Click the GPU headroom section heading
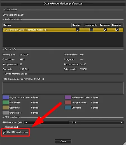This screenshot has width=126, height=145. pos(12,117)
